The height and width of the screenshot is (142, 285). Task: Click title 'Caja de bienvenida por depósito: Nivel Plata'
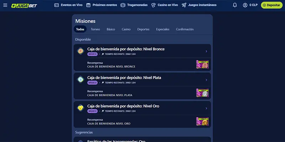pyautogui.click(x=124, y=77)
